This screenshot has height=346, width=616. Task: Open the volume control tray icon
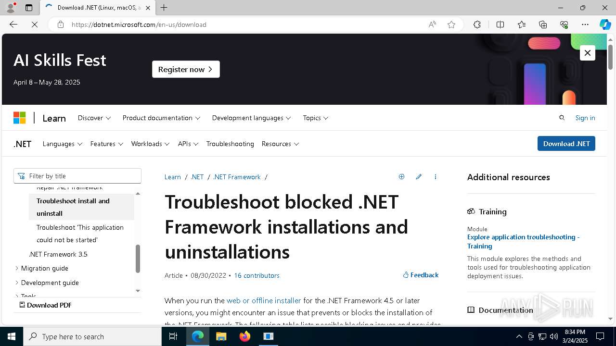554,336
